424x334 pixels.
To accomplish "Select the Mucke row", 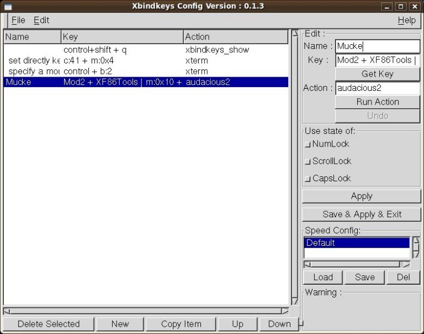I will (146, 82).
